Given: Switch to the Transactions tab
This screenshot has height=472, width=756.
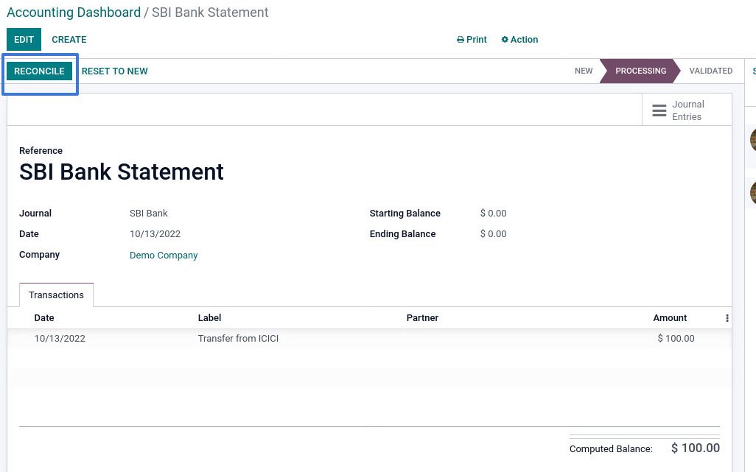Looking at the screenshot, I should (x=56, y=295).
